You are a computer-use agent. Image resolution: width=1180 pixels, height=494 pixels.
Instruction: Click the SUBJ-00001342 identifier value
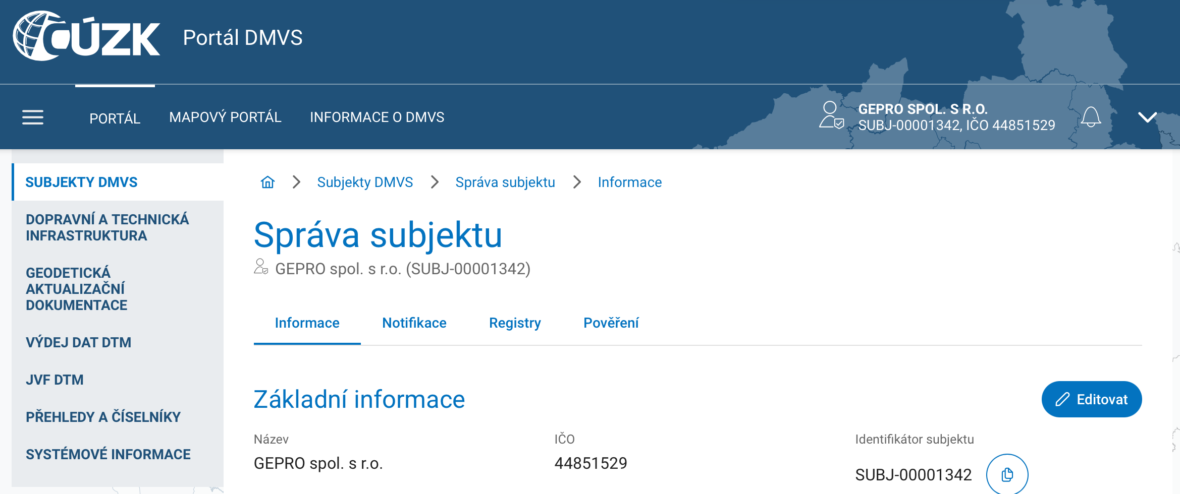click(x=913, y=475)
